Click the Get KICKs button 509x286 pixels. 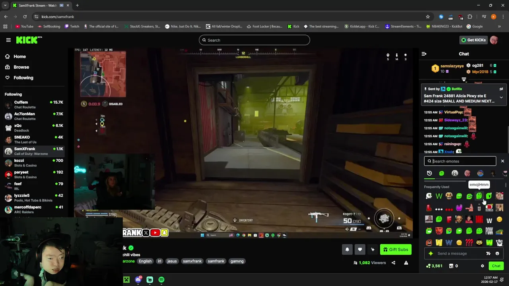pos(474,40)
